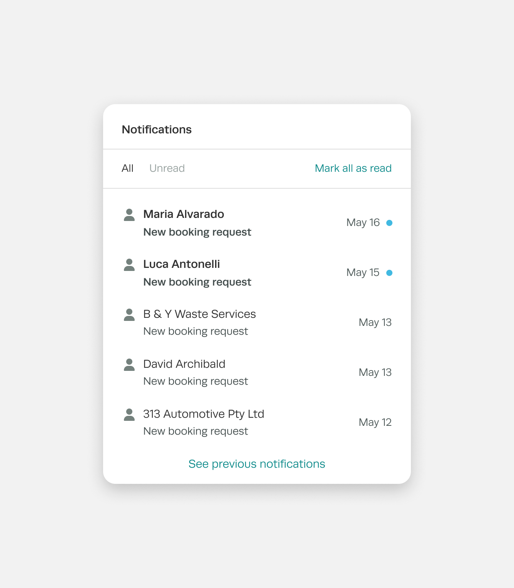
Task: Open 313 Automotive Pty Ltd name
Action: tap(204, 414)
